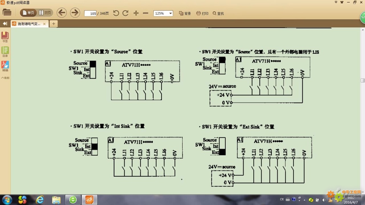This screenshot has height=205, width=365.
Task: Open the convert (转换) tool
Action: pos(5,66)
